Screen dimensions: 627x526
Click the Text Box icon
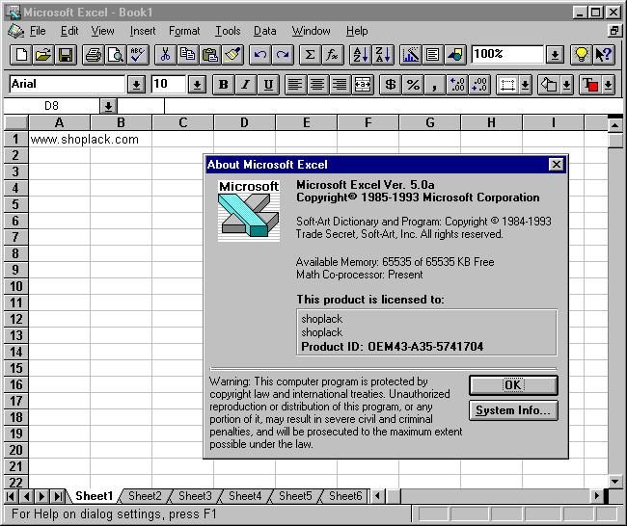(433, 54)
